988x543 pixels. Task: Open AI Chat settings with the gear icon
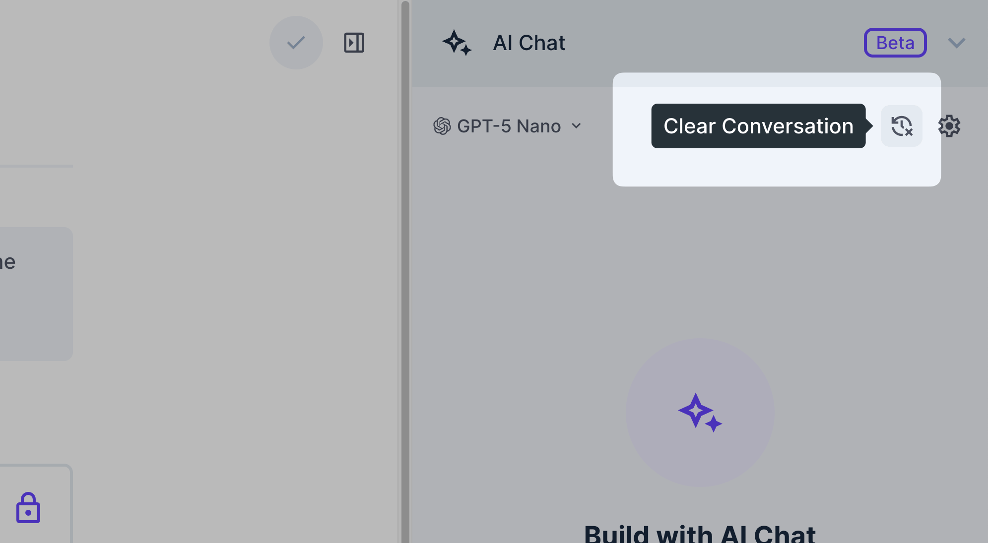coord(950,126)
